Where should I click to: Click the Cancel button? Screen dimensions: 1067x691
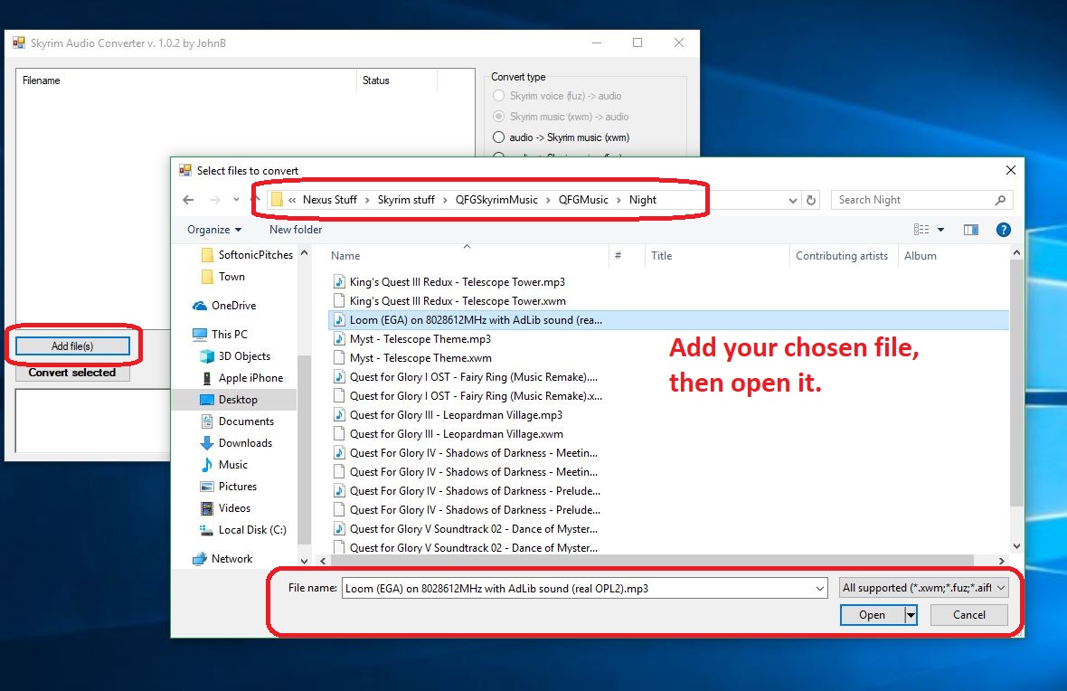(x=969, y=615)
